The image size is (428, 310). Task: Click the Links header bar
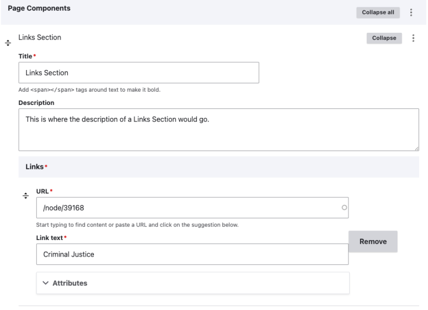218,167
